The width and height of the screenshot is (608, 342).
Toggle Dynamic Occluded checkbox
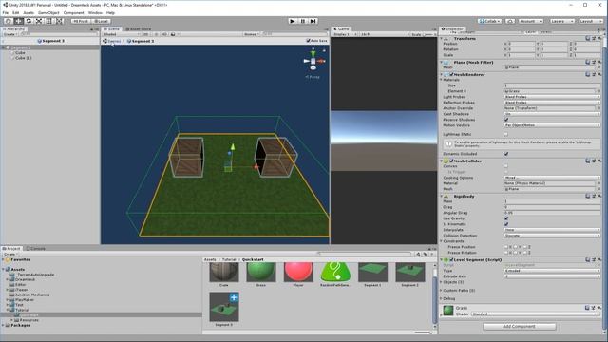(506, 154)
